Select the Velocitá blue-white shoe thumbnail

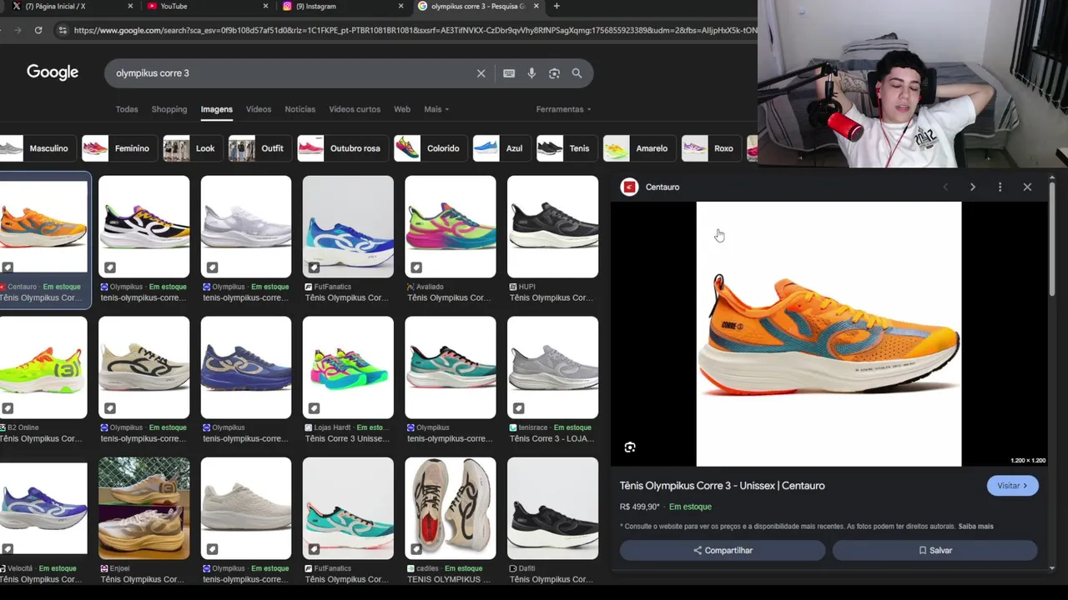pos(43,507)
